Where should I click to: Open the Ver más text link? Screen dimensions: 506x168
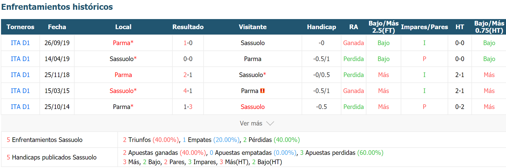click(251, 123)
